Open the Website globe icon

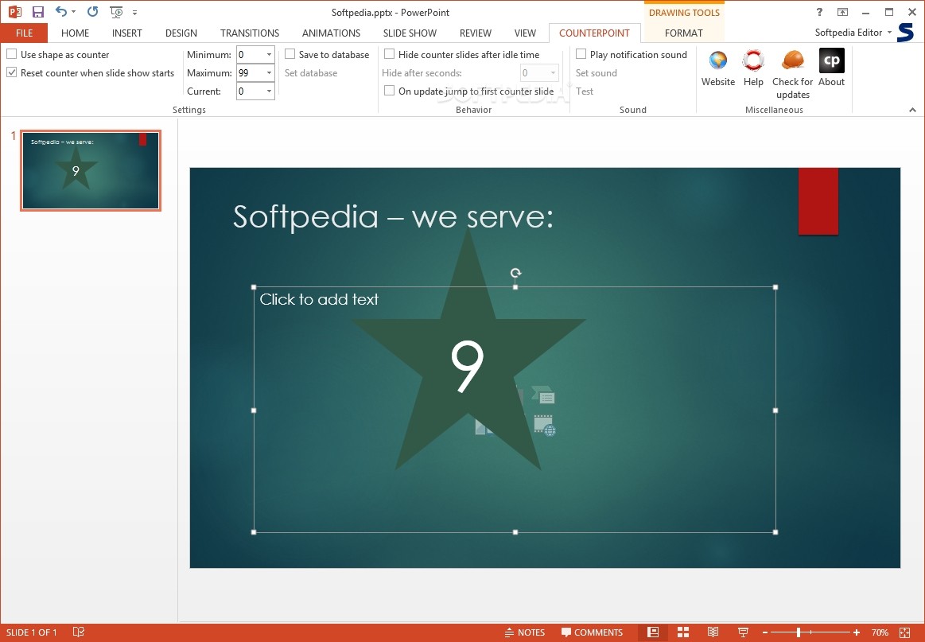coord(718,60)
